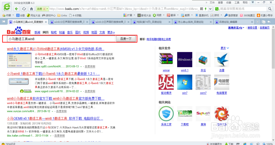Switch to 小马激活工具win8_百度搜索 tab
The height and width of the screenshot is (145, 275).
pyautogui.click(x=28, y=22)
